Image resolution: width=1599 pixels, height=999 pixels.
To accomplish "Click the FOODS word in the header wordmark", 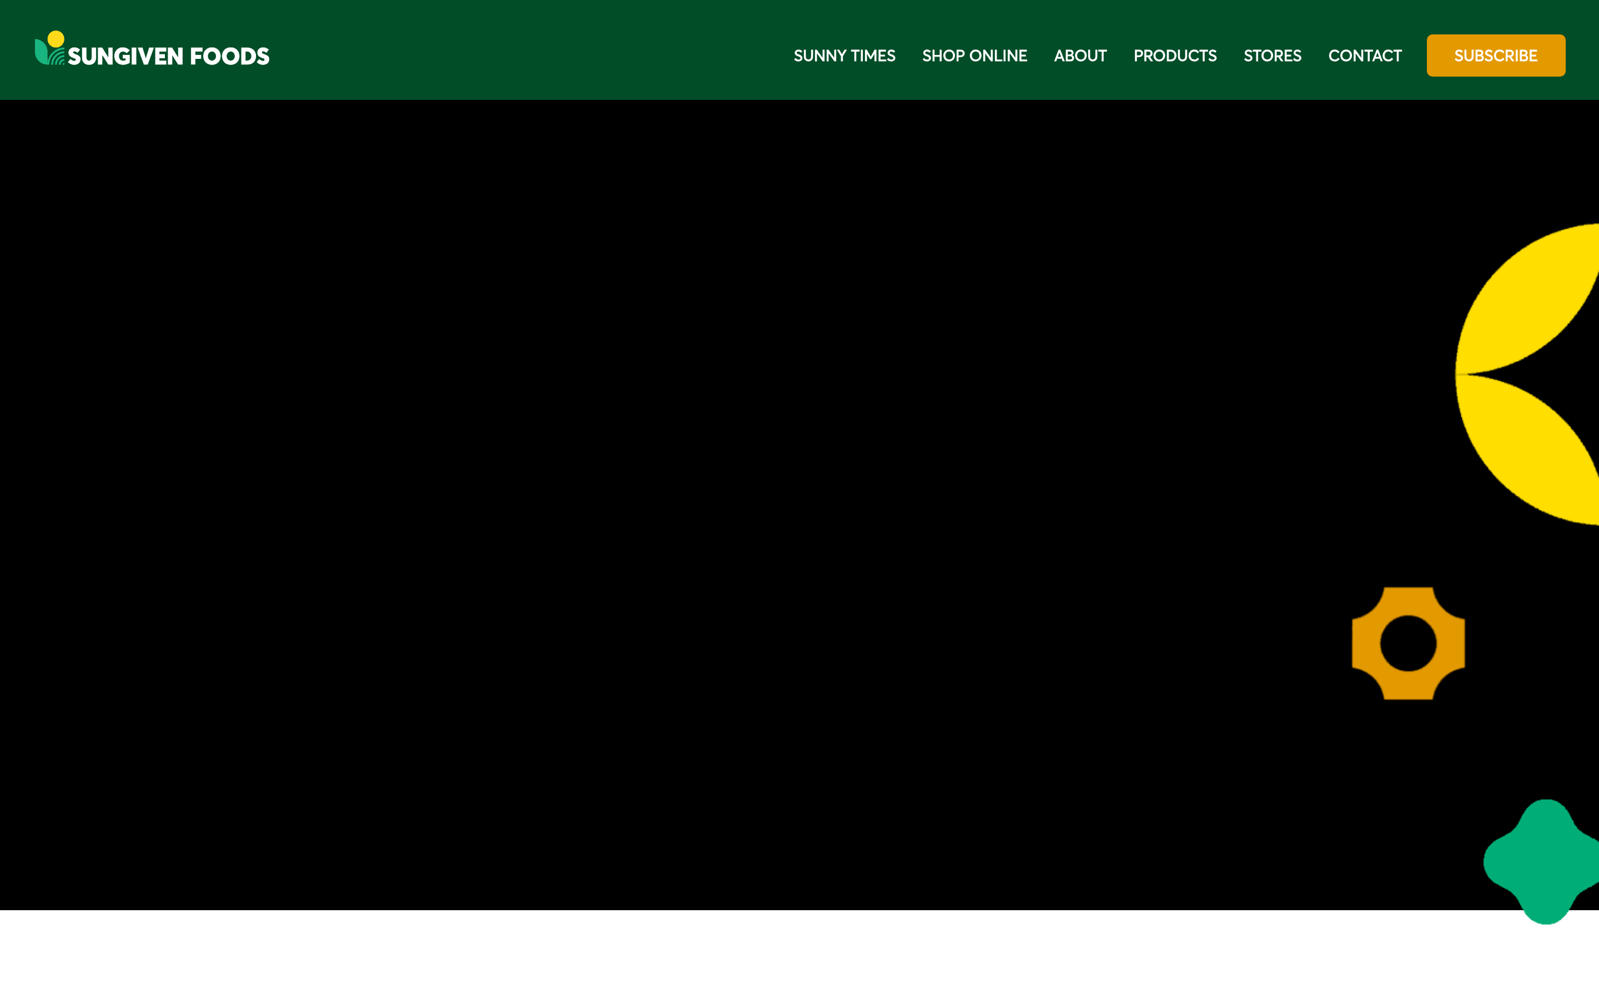I will 229,57.
